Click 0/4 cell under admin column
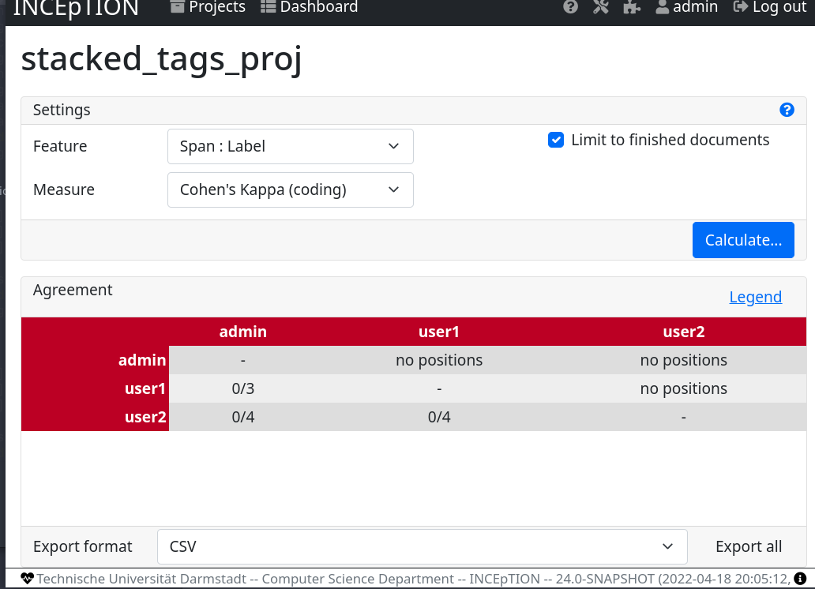Viewport: 815px width, 589px height. 242,417
